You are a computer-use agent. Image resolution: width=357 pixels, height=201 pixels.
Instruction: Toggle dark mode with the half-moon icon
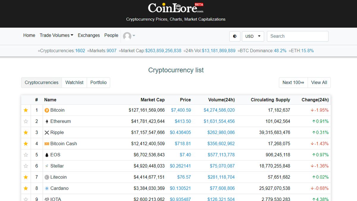pos(234,36)
